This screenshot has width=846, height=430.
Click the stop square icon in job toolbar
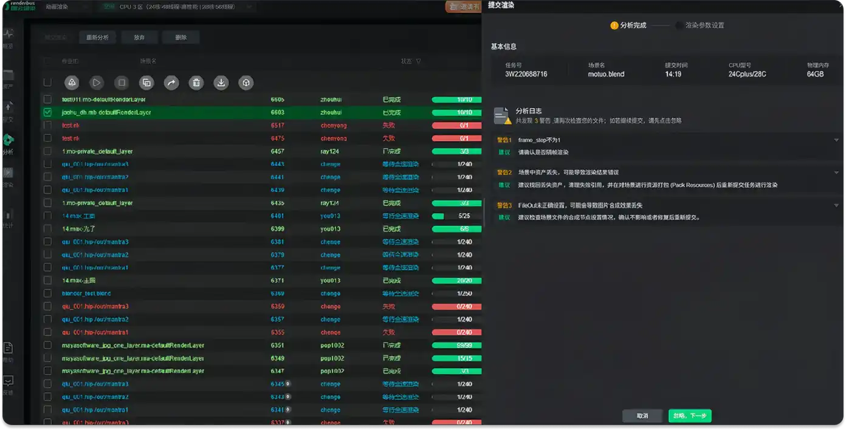click(122, 83)
